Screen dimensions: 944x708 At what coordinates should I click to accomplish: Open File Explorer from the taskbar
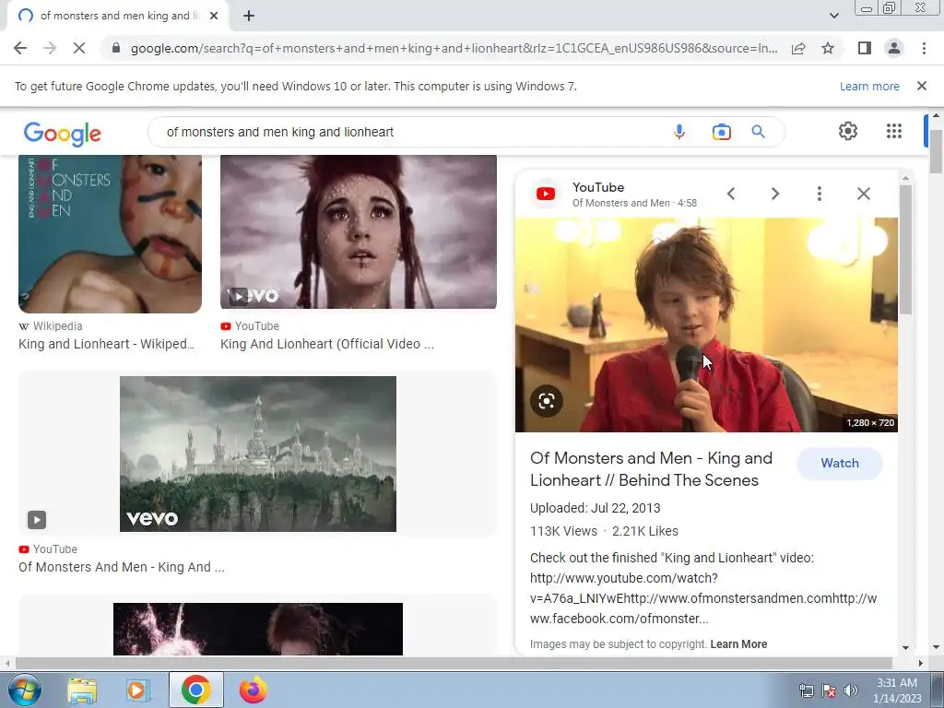pos(82,690)
